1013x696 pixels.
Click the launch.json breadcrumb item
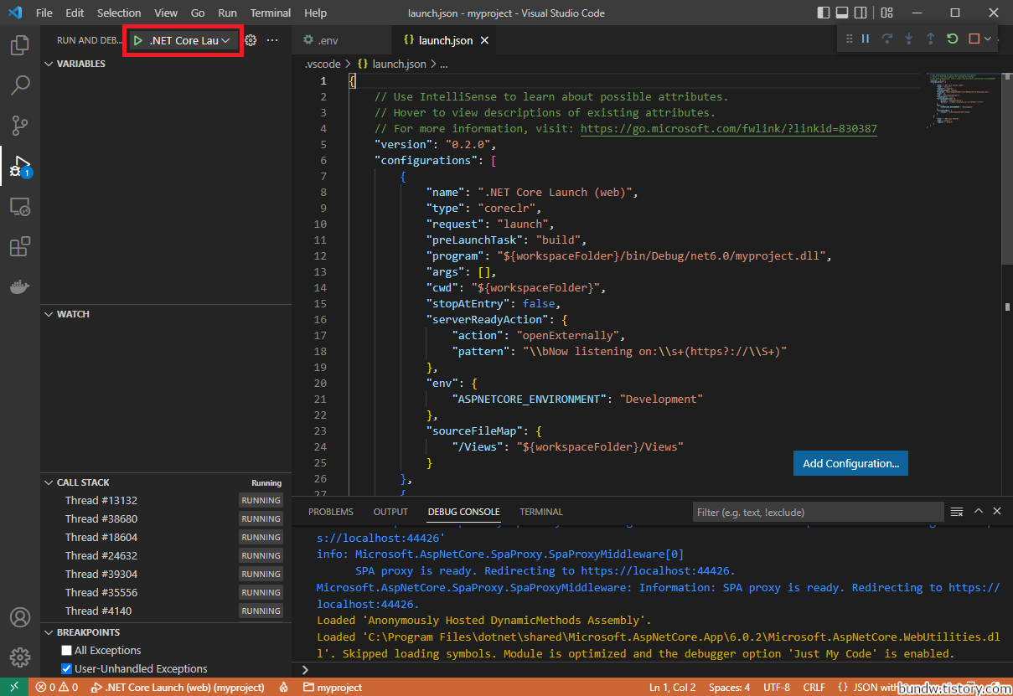[x=392, y=64]
